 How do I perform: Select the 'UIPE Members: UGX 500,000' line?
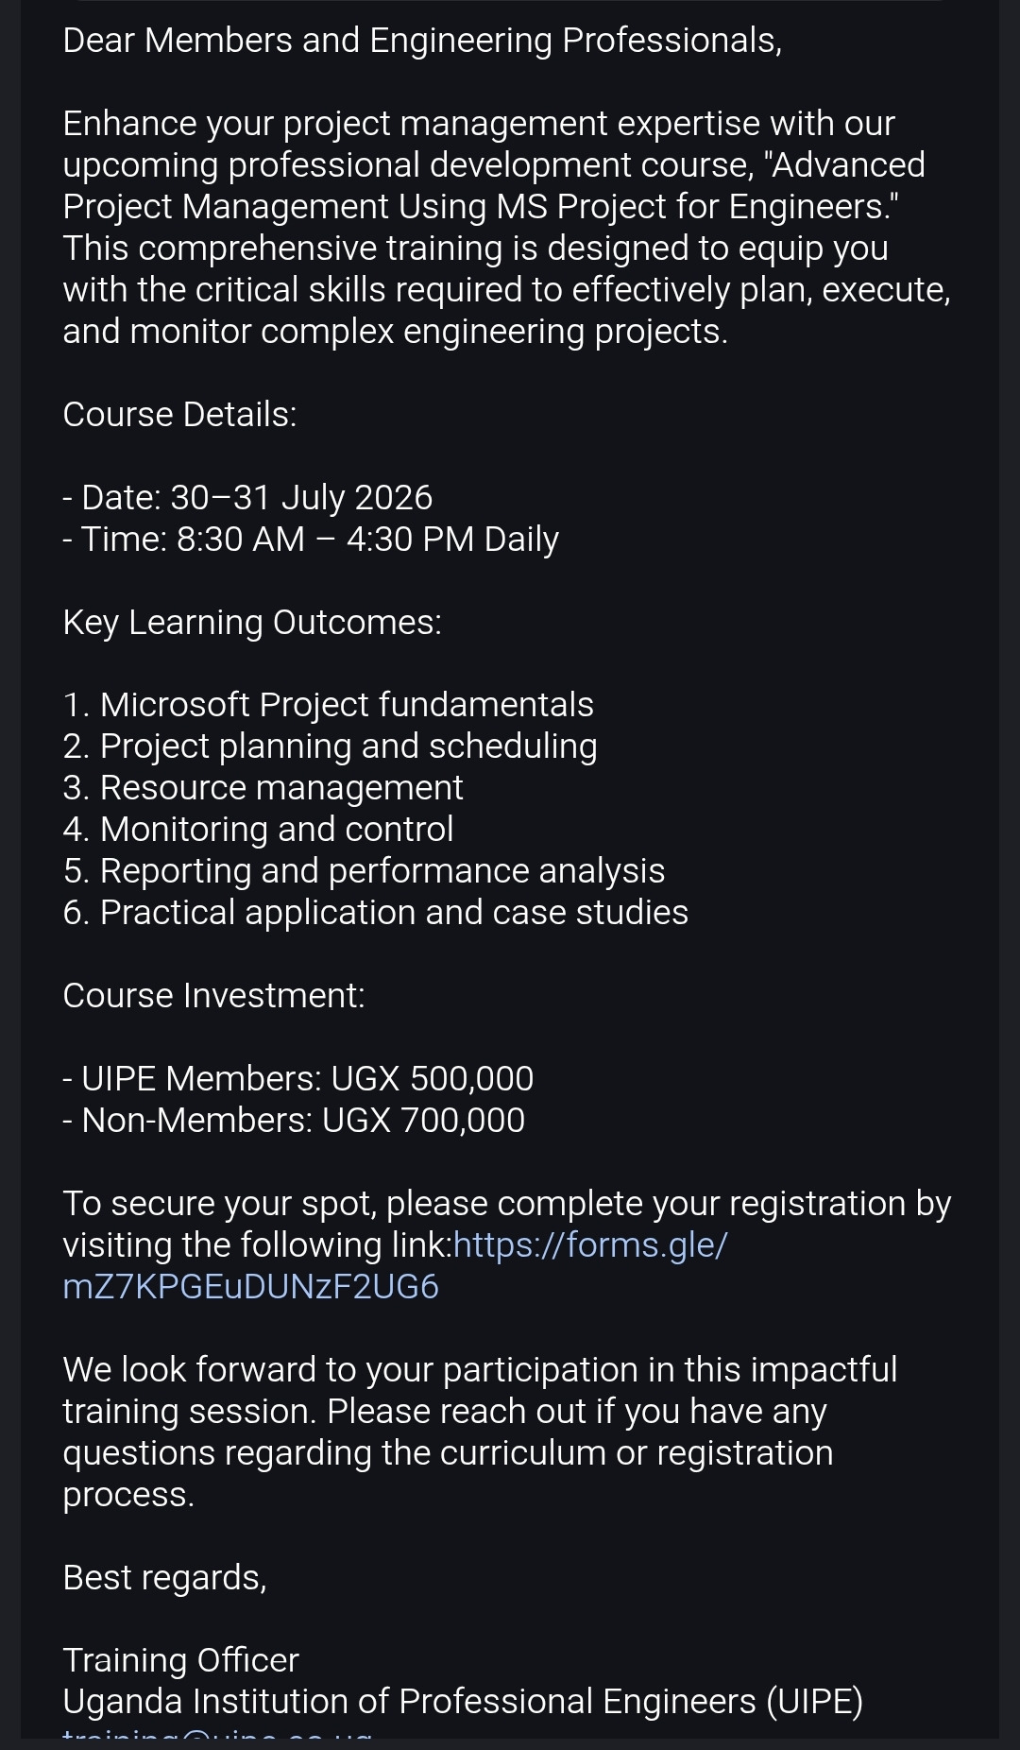297,1079
